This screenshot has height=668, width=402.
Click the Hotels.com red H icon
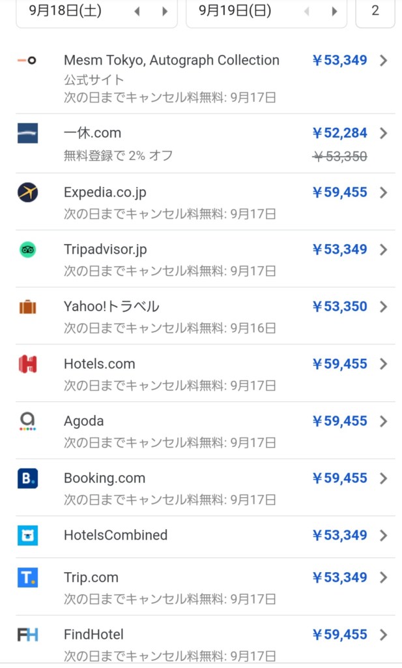(x=27, y=364)
